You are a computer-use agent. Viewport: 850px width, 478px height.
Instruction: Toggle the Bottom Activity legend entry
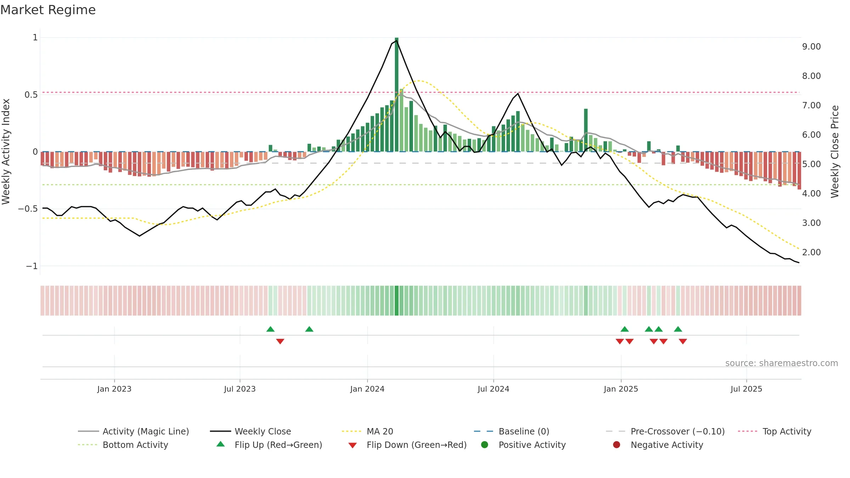[x=123, y=445]
